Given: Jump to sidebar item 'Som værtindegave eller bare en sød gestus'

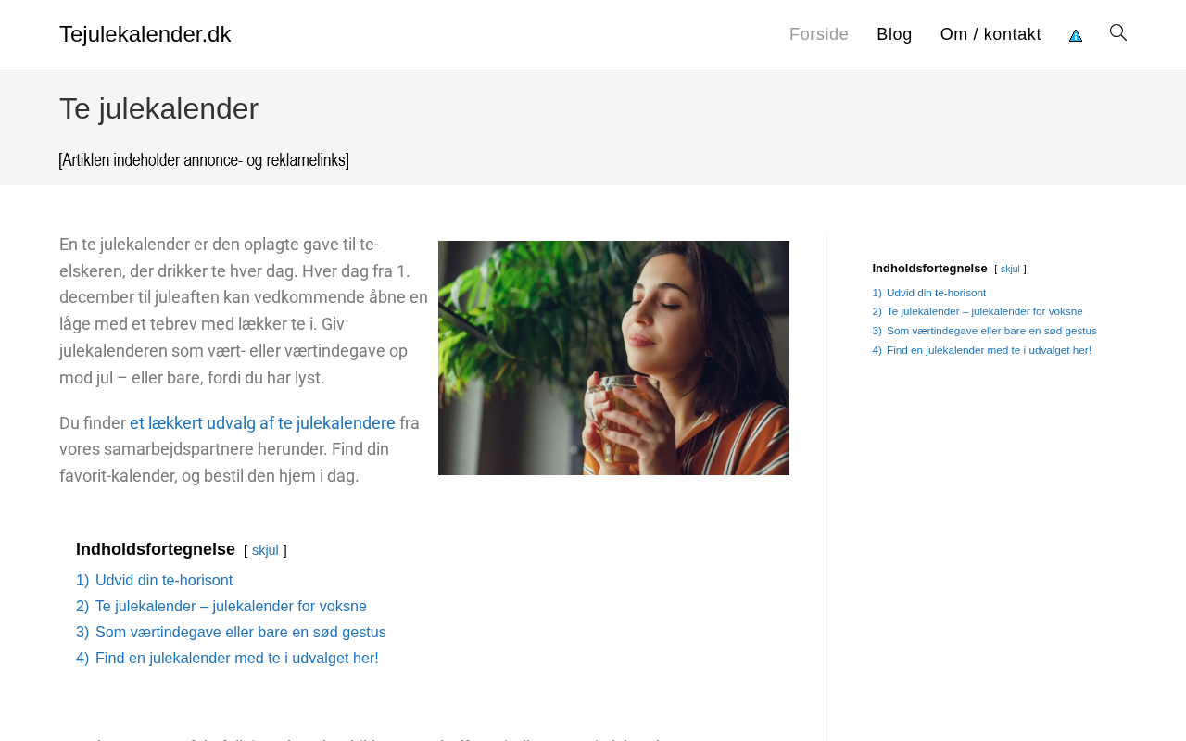Looking at the screenshot, I should [991, 331].
